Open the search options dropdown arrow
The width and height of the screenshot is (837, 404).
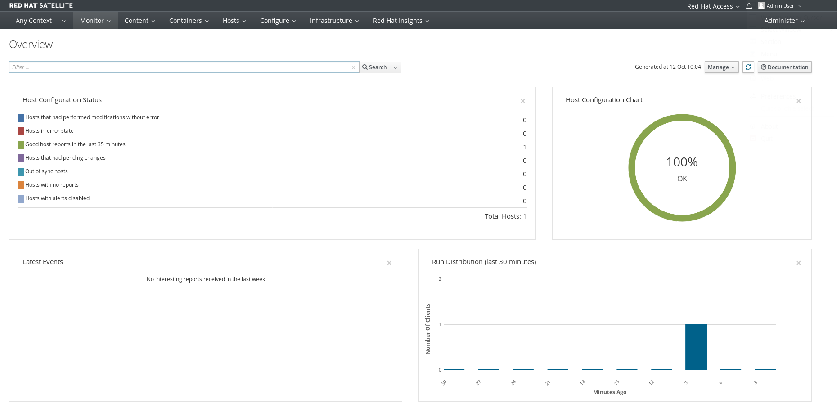[x=396, y=67]
